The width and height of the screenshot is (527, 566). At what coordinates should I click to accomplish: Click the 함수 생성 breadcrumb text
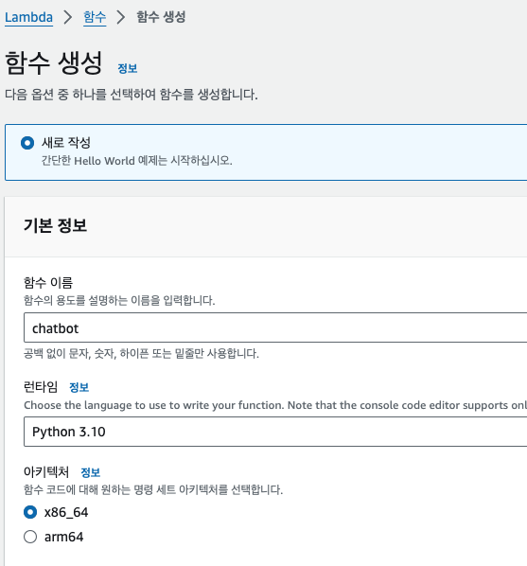tap(161, 17)
